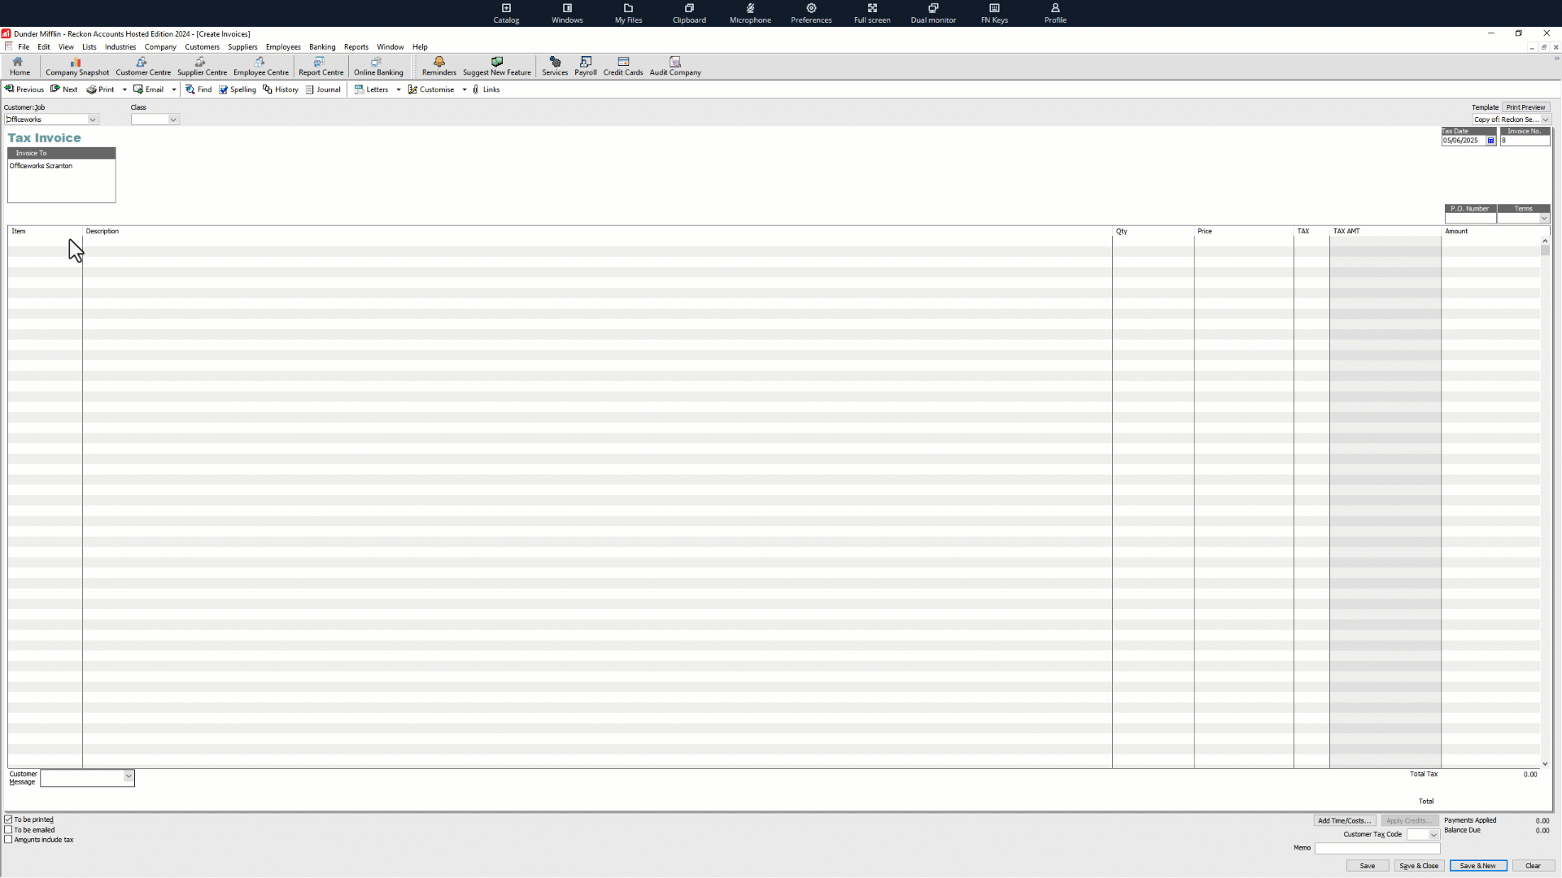The width and height of the screenshot is (1562, 878).
Task: View invoice History
Action: 281,89
